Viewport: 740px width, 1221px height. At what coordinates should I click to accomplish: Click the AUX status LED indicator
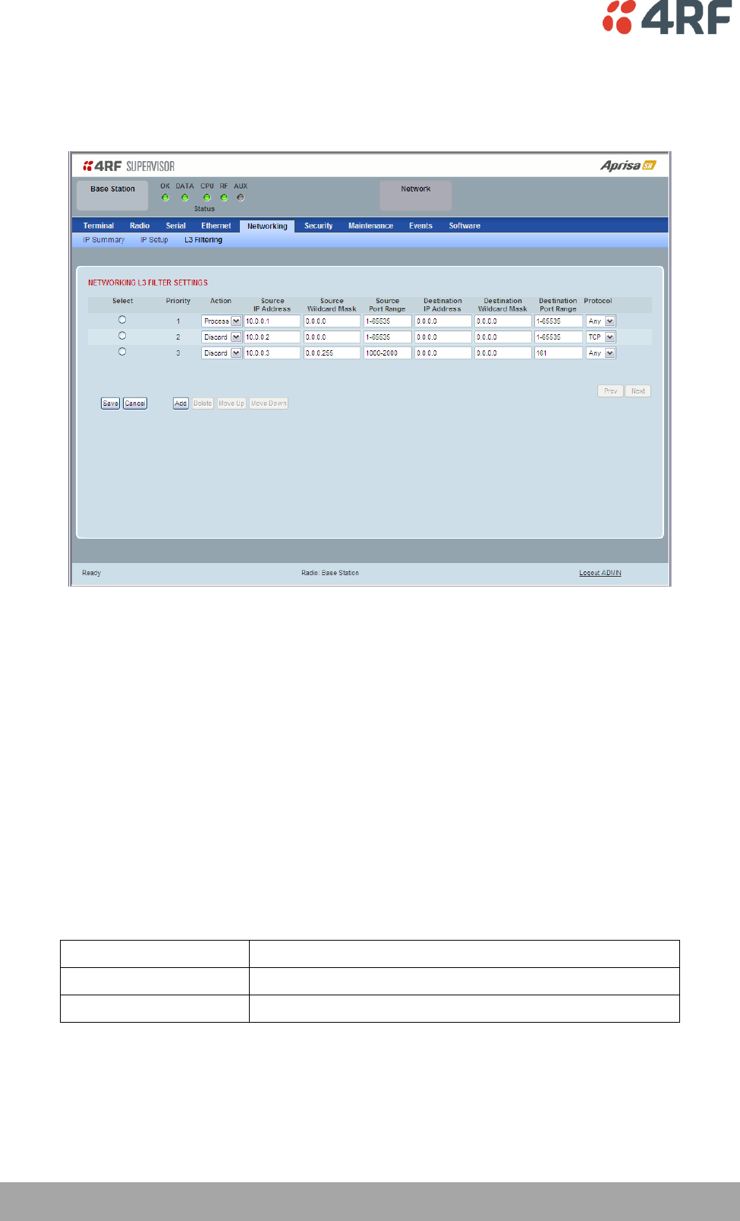241,198
